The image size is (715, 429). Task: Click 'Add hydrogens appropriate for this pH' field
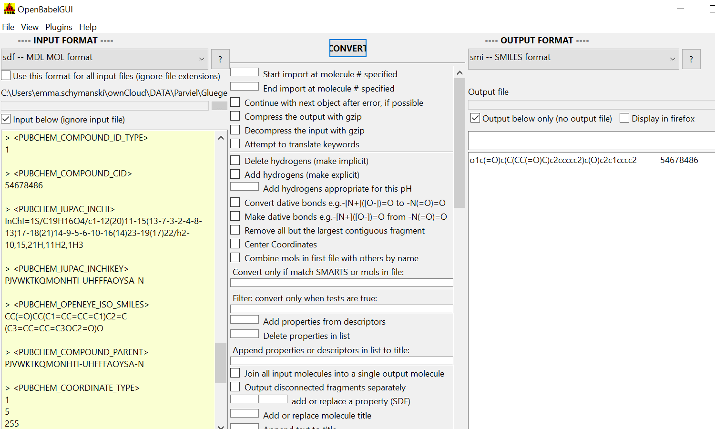tap(245, 186)
